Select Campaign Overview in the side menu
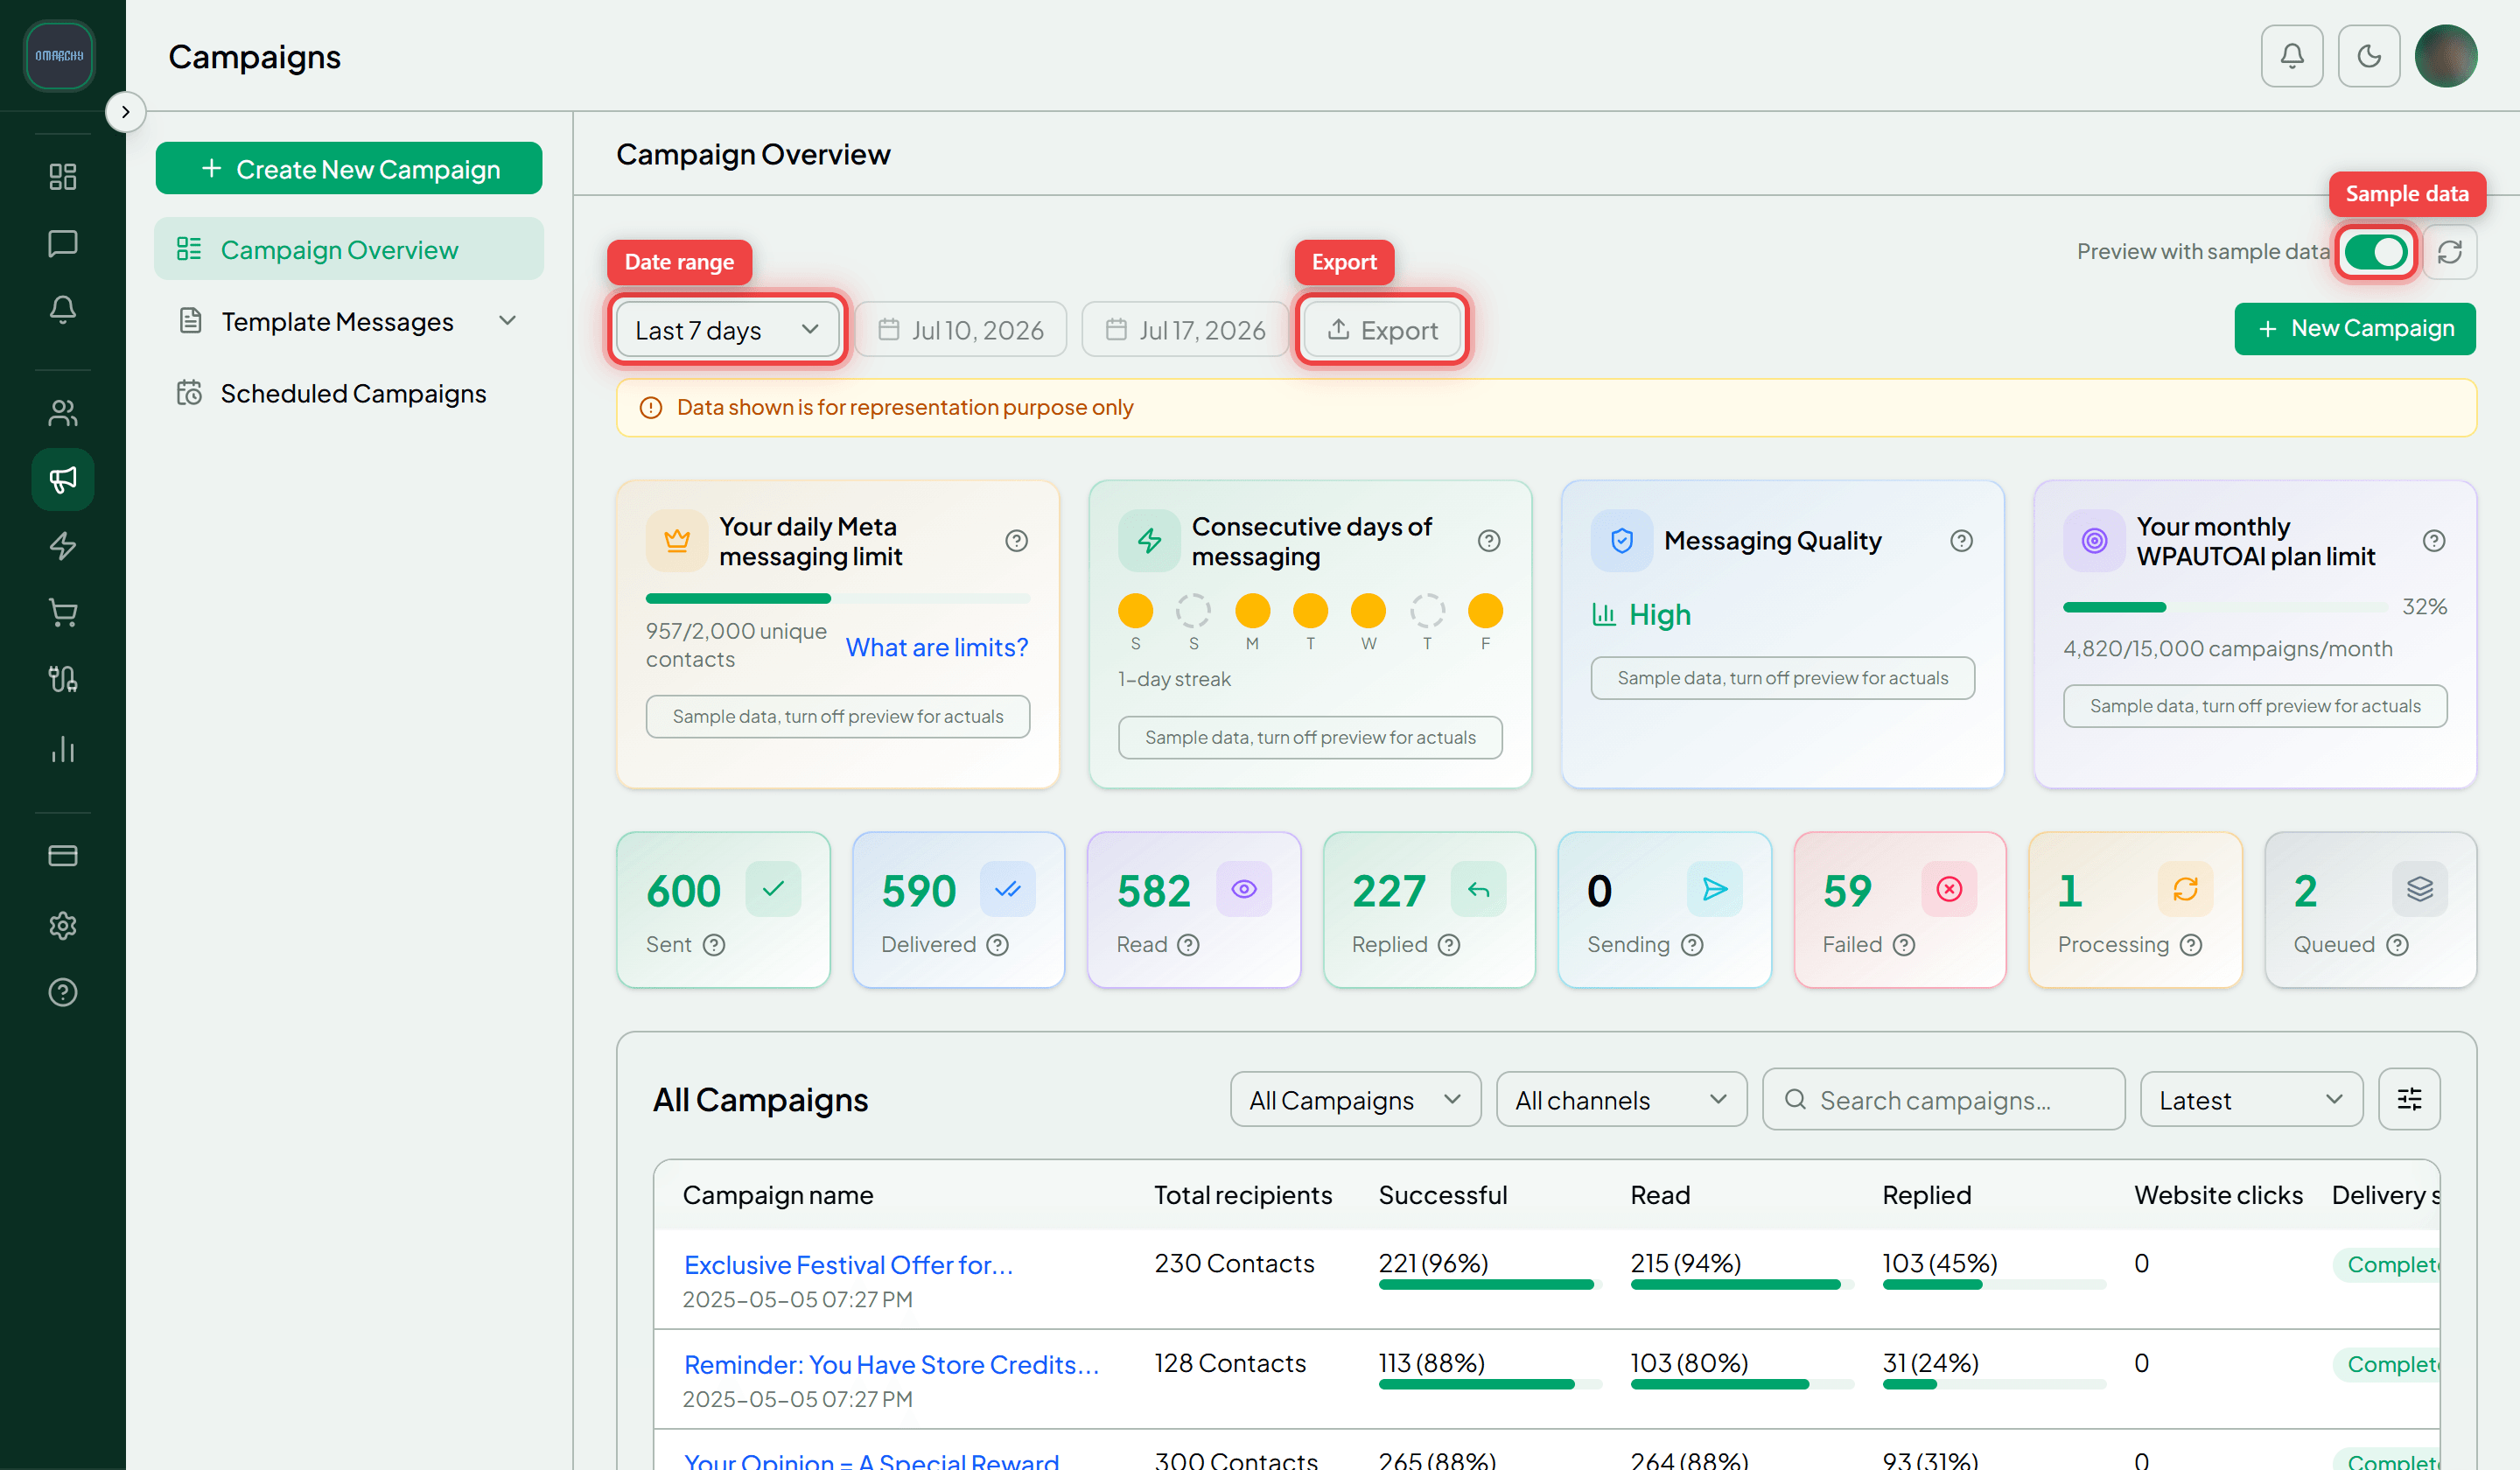The height and width of the screenshot is (1470, 2520). (349, 249)
